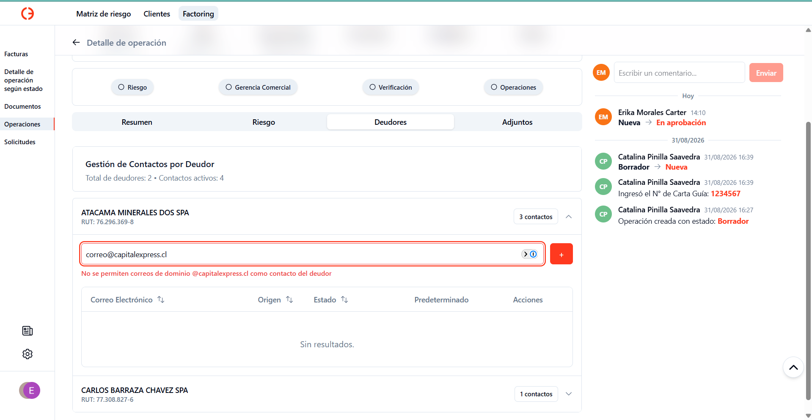This screenshot has width=812, height=420.
Task: Open Matriz de riesgo menu
Action: point(104,14)
